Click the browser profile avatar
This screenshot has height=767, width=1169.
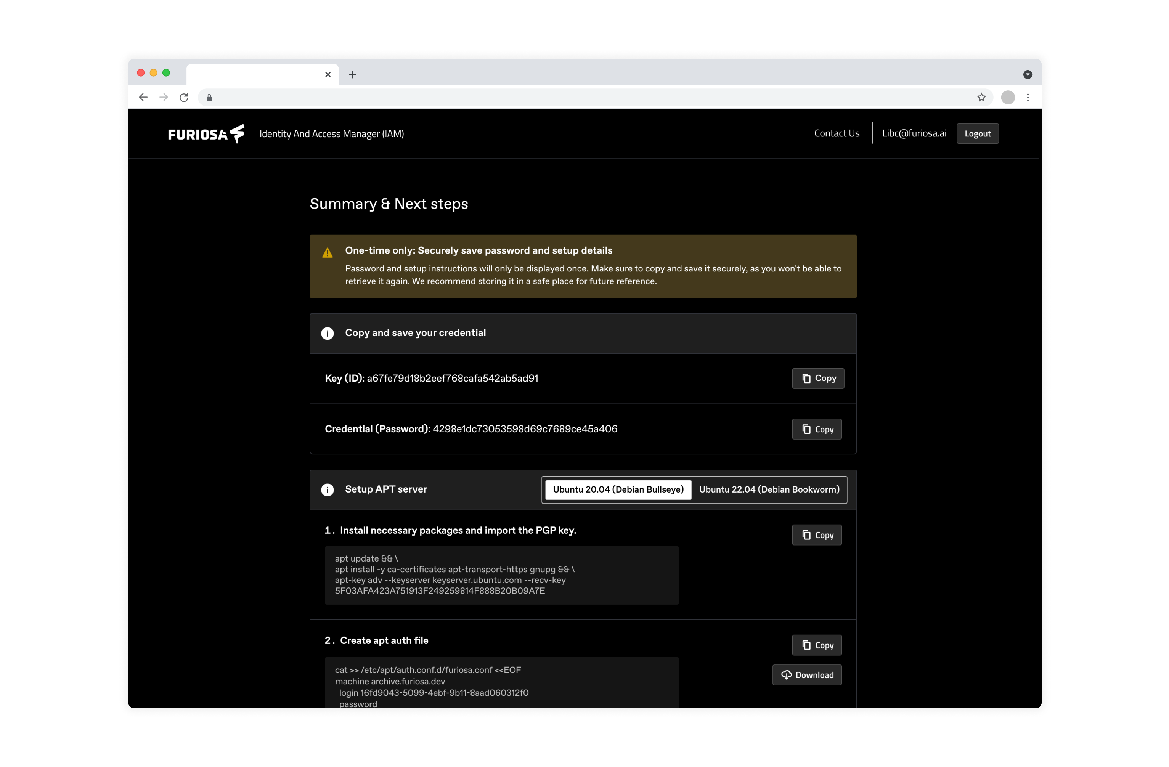[1007, 97]
